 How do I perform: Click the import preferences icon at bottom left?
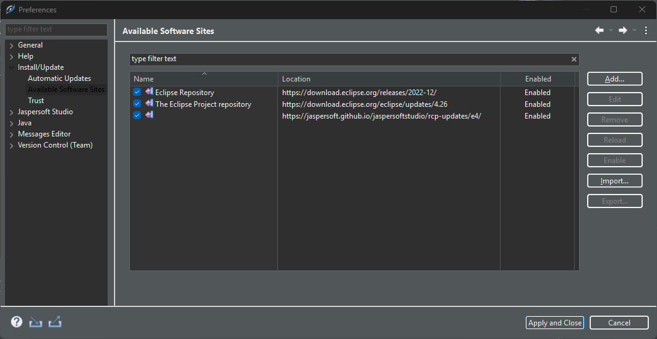[x=36, y=322]
